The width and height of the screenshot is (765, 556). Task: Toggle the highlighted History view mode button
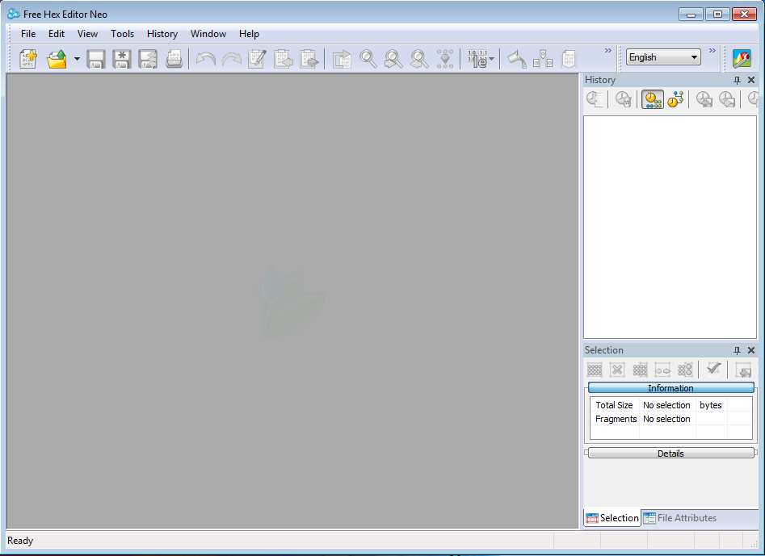(x=652, y=99)
